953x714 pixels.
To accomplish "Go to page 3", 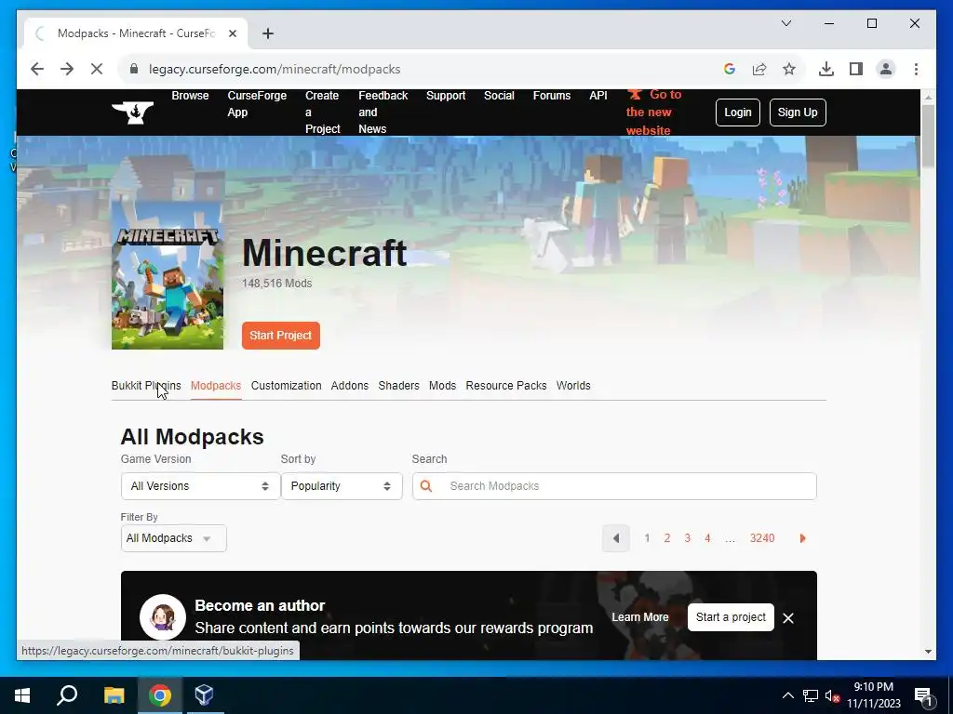I will [688, 538].
